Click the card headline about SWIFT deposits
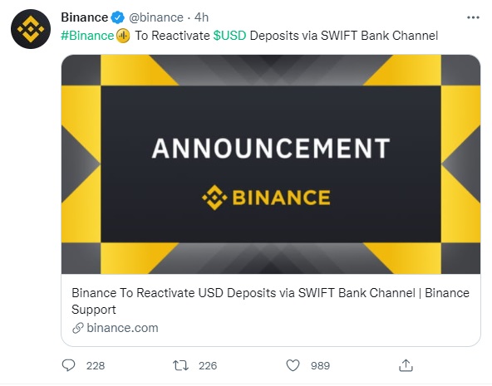The width and height of the screenshot is (492, 386). pyautogui.click(x=270, y=301)
